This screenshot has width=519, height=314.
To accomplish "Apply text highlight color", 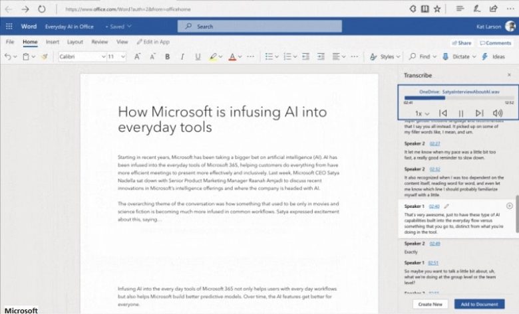I will (x=213, y=57).
